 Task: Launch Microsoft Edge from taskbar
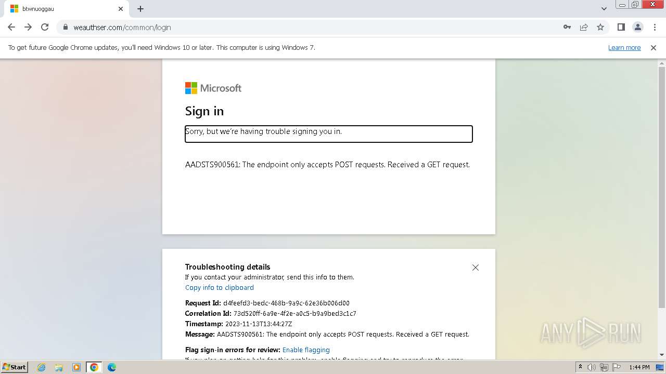coord(112,367)
